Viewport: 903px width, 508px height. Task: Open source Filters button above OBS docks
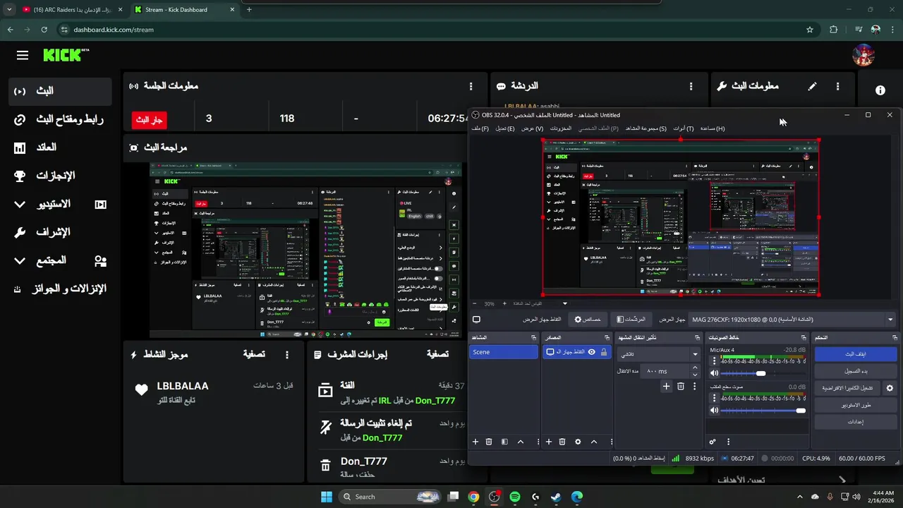(x=631, y=320)
